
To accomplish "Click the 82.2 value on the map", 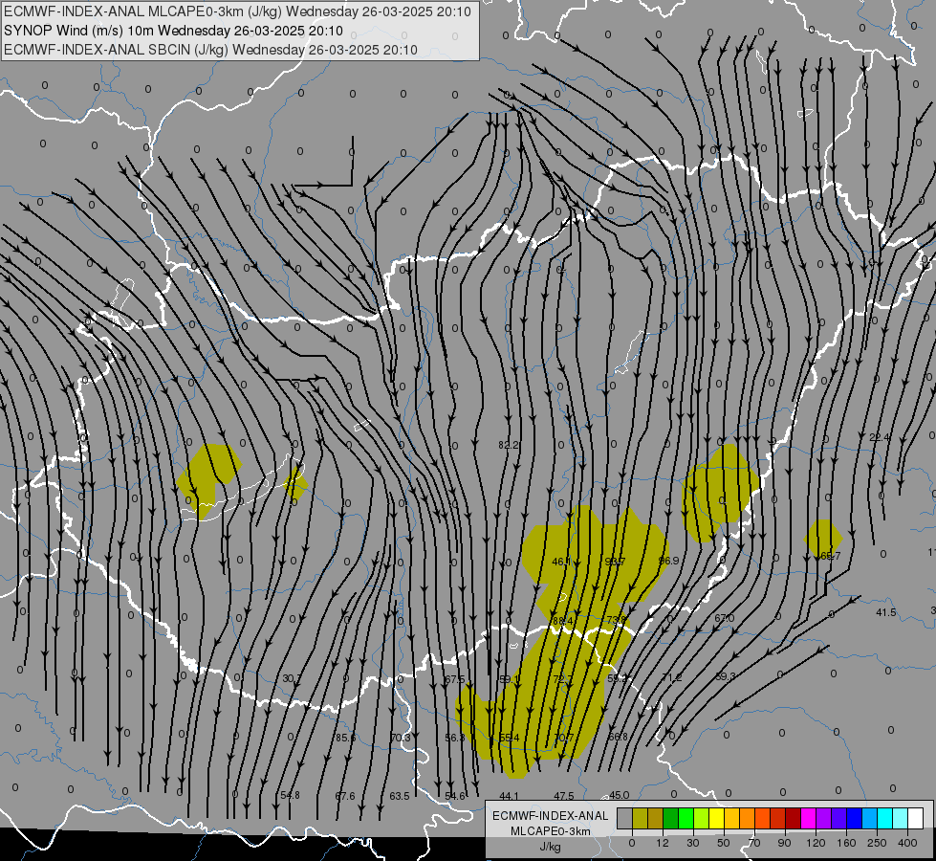I will click(509, 445).
